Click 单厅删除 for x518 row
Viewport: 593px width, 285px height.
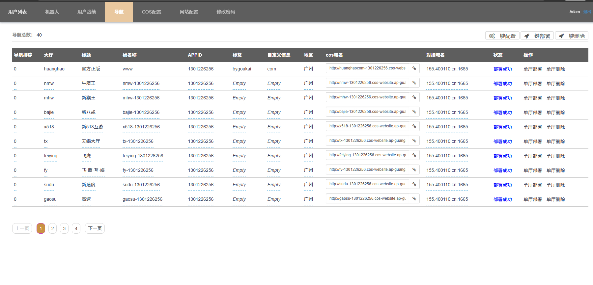[556, 127]
